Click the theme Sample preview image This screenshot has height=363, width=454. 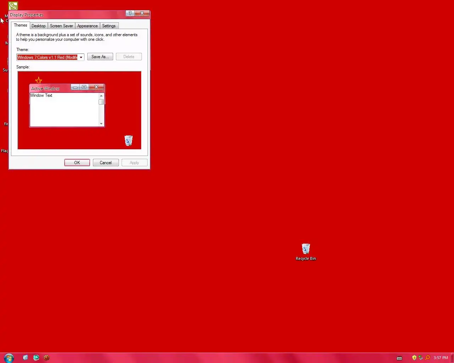point(79,110)
